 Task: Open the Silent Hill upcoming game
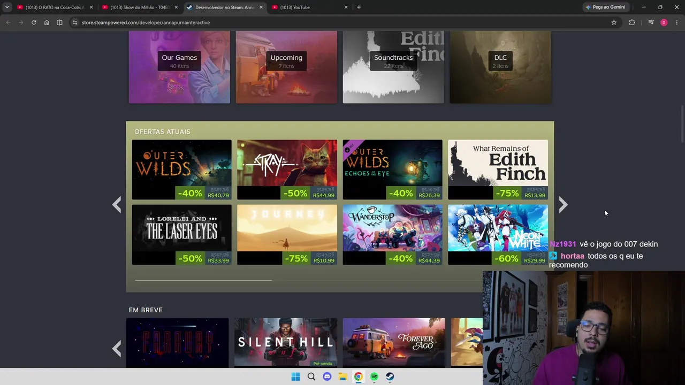coord(286,343)
